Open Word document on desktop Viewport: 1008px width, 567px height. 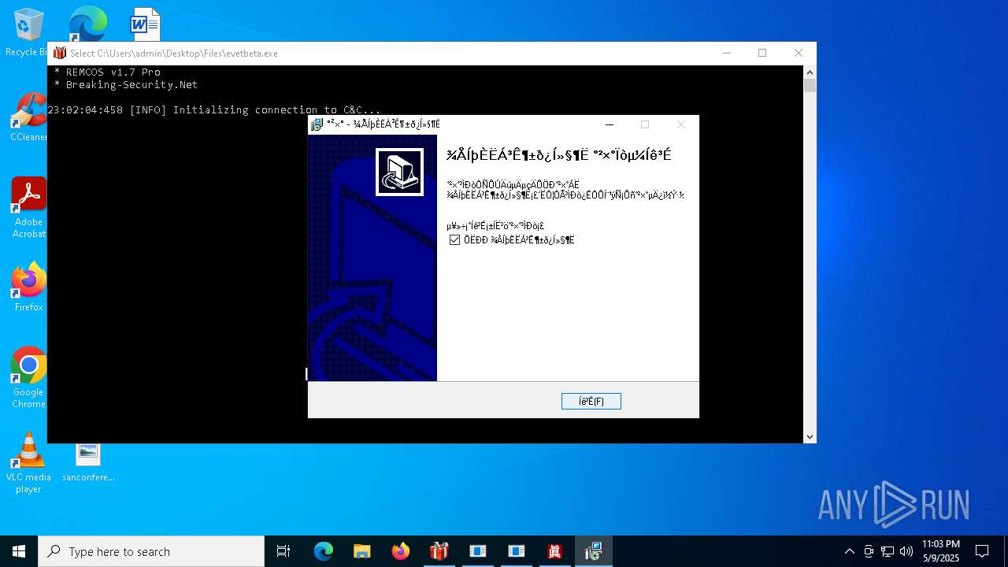(x=146, y=24)
